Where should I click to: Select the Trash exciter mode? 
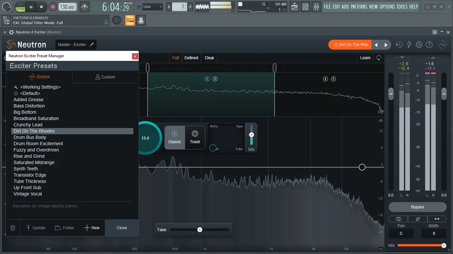pos(195,138)
